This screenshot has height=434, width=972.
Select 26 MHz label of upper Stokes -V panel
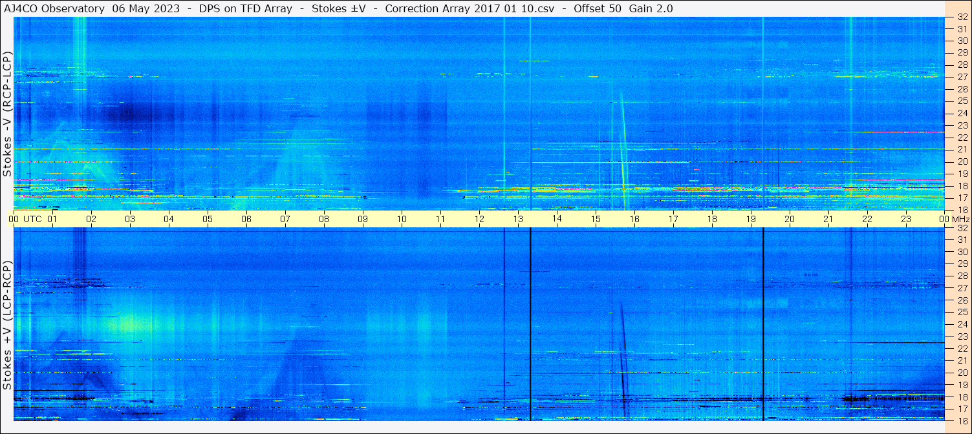click(x=962, y=89)
